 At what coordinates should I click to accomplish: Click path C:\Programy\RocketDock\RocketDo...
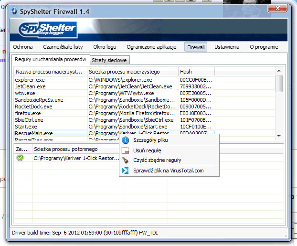click(132, 107)
